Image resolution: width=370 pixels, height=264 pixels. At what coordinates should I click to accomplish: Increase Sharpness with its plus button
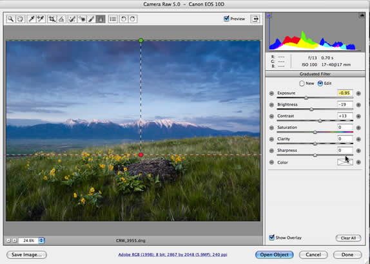tap(358, 151)
